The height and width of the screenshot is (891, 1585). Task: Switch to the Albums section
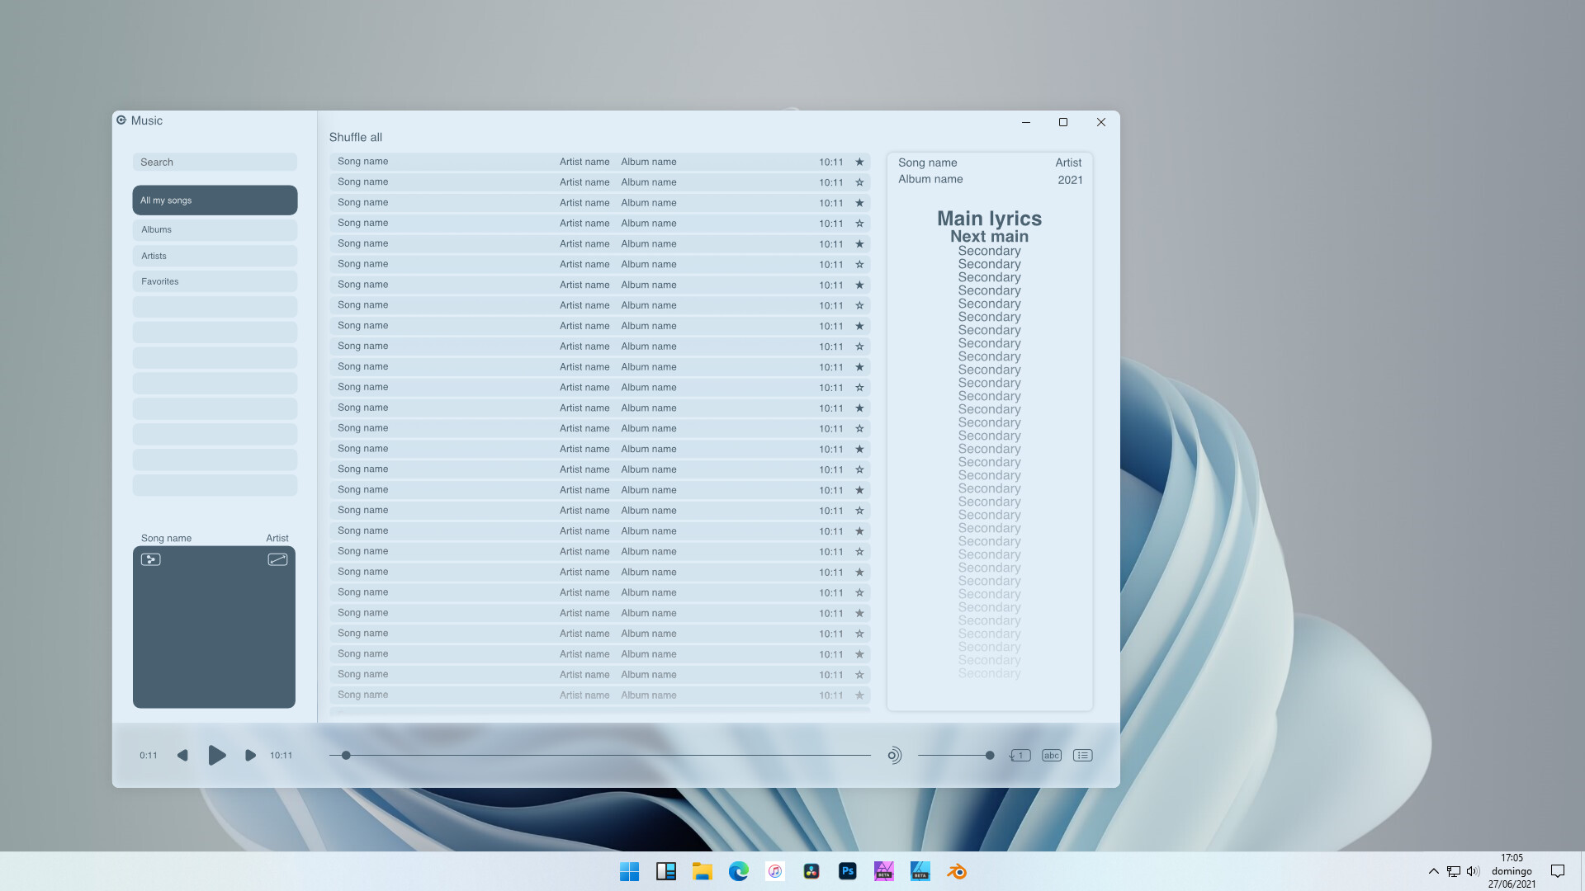(215, 229)
